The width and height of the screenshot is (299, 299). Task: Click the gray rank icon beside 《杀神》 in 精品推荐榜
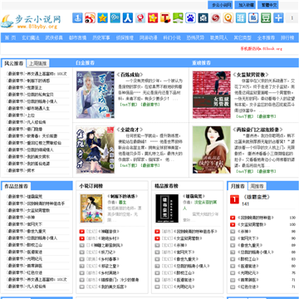click(x=157, y=245)
